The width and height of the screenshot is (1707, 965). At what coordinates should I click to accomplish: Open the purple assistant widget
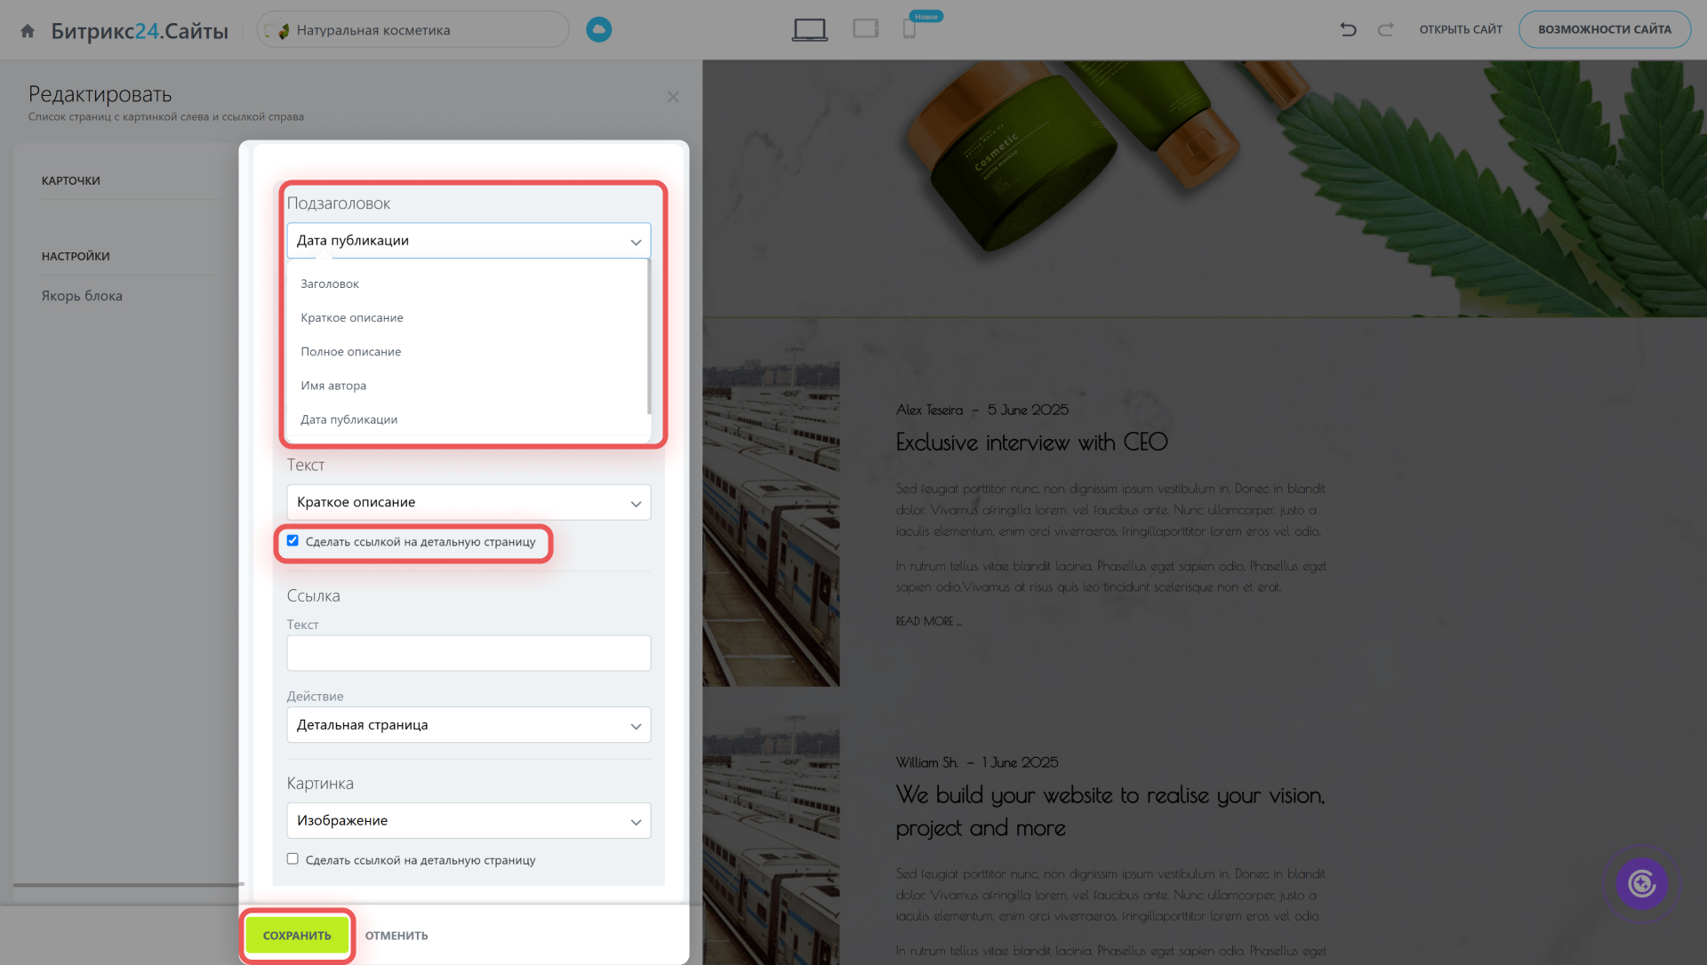pos(1641,883)
